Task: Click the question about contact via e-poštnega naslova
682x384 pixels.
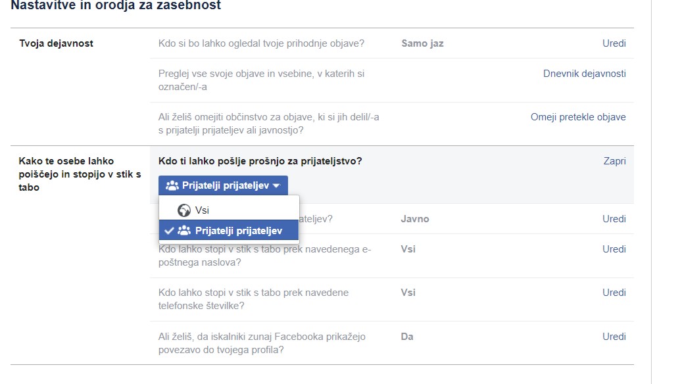Action: (264, 256)
